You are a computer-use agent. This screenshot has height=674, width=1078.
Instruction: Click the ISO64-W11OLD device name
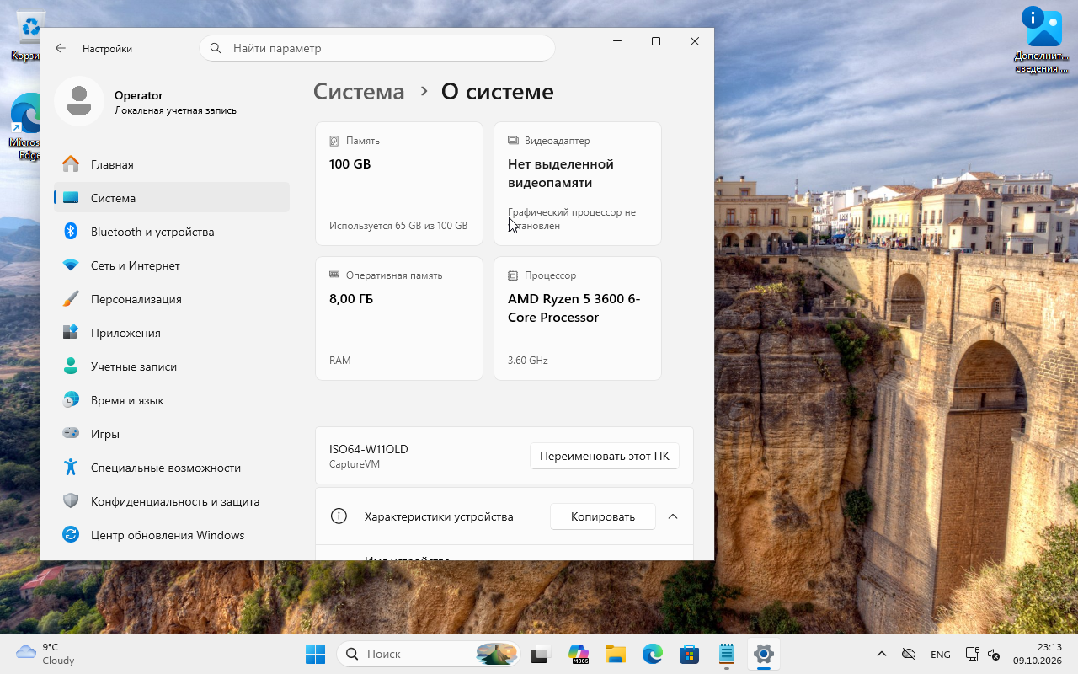click(369, 449)
